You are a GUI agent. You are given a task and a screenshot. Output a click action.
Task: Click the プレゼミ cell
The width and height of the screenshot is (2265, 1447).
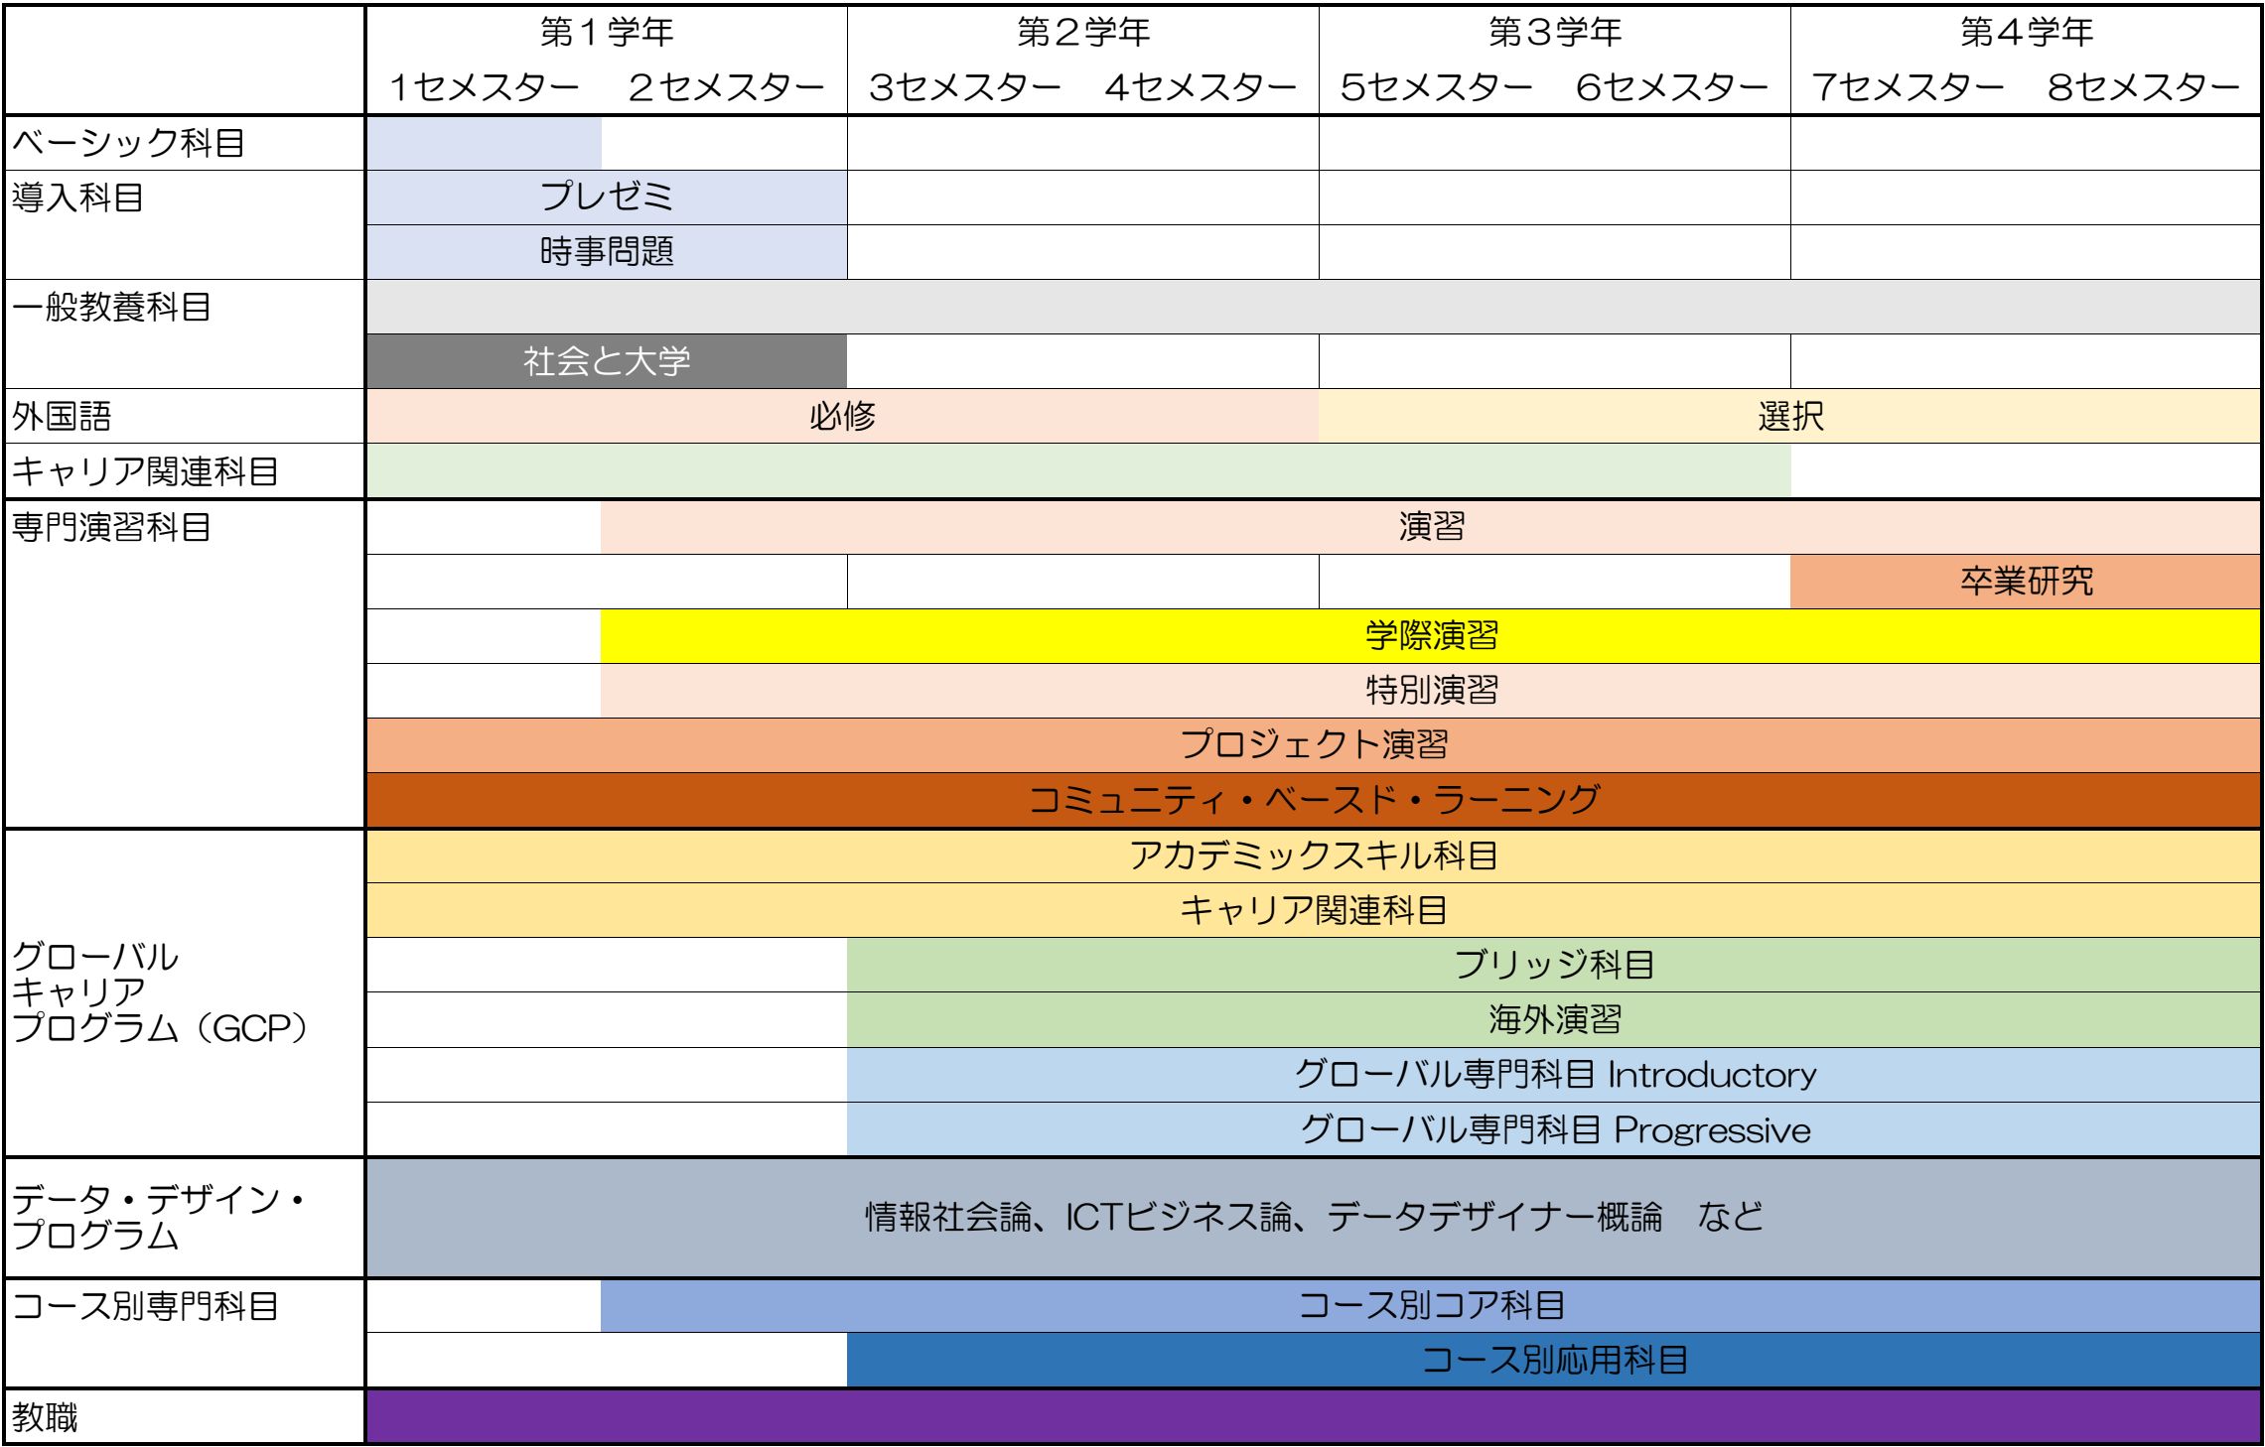point(606,197)
